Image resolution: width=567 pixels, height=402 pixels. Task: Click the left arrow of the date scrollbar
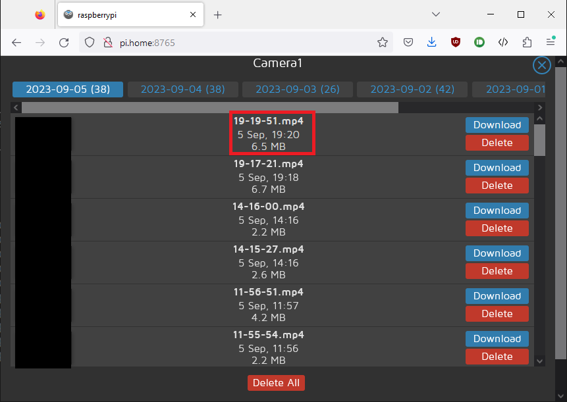coord(15,107)
